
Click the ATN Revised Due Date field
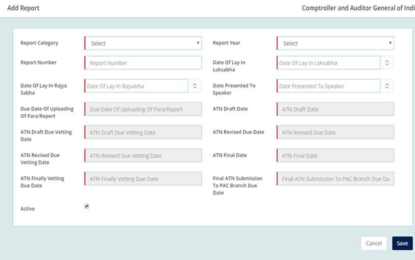point(335,132)
